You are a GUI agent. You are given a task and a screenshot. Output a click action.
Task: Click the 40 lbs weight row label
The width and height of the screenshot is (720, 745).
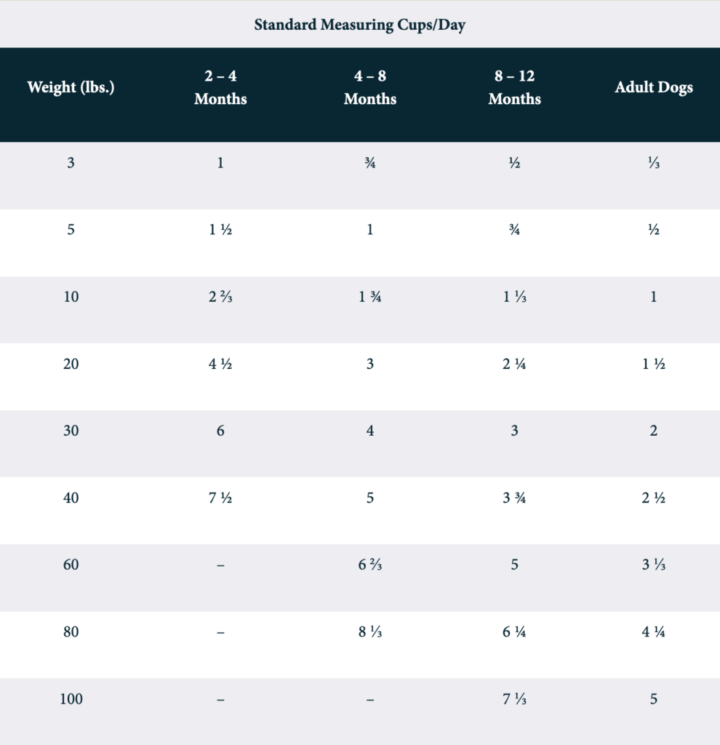71,498
